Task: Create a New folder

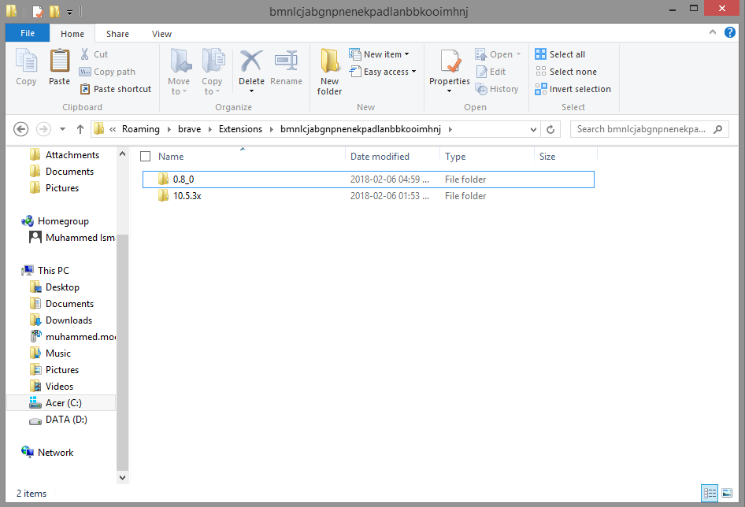Action: tap(329, 72)
